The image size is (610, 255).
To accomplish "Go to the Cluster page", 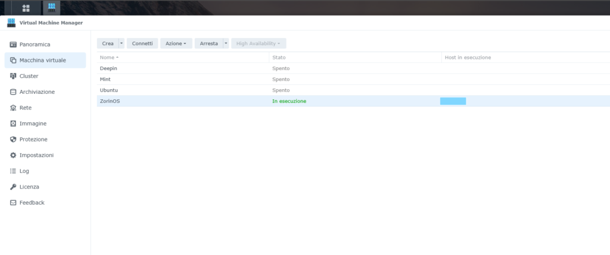I will click(45, 76).
